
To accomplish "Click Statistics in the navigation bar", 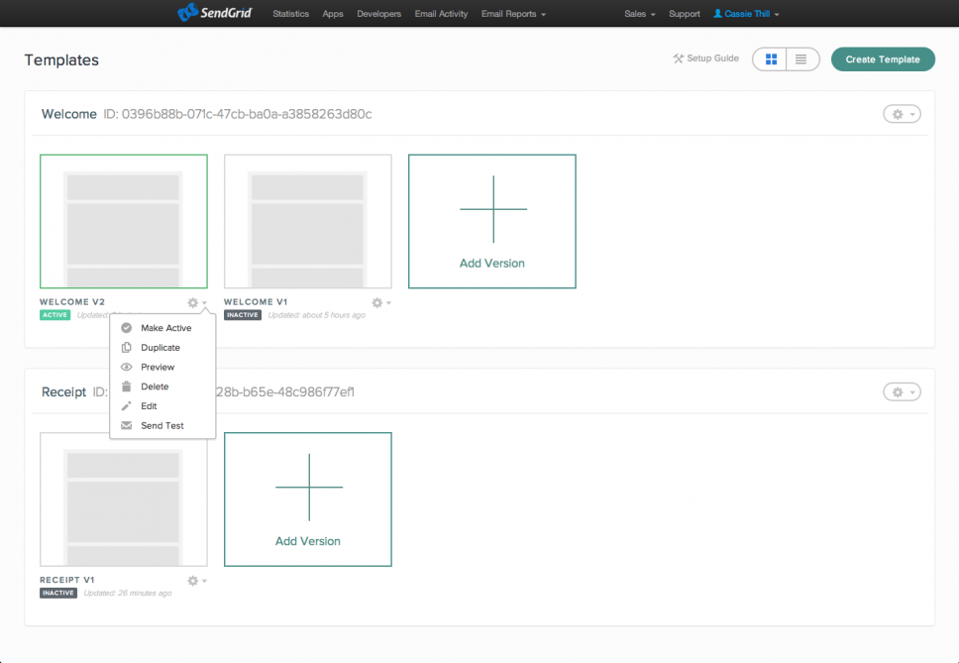I will click(x=290, y=13).
